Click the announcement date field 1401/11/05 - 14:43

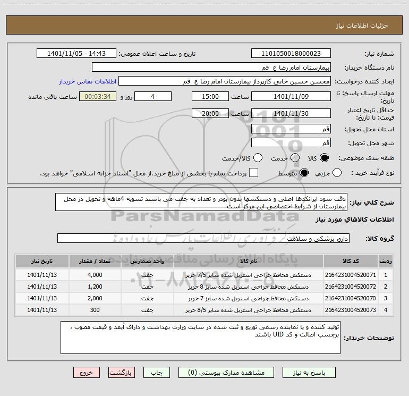[76, 54]
